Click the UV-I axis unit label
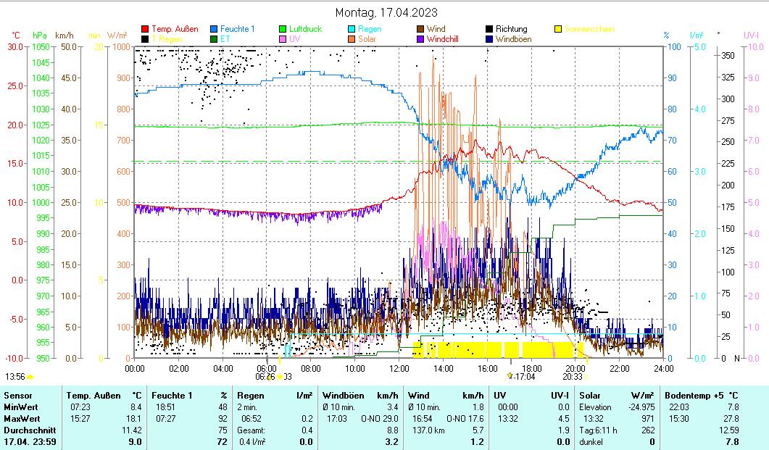Viewport: 769px width, 450px height. [x=751, y=36]
